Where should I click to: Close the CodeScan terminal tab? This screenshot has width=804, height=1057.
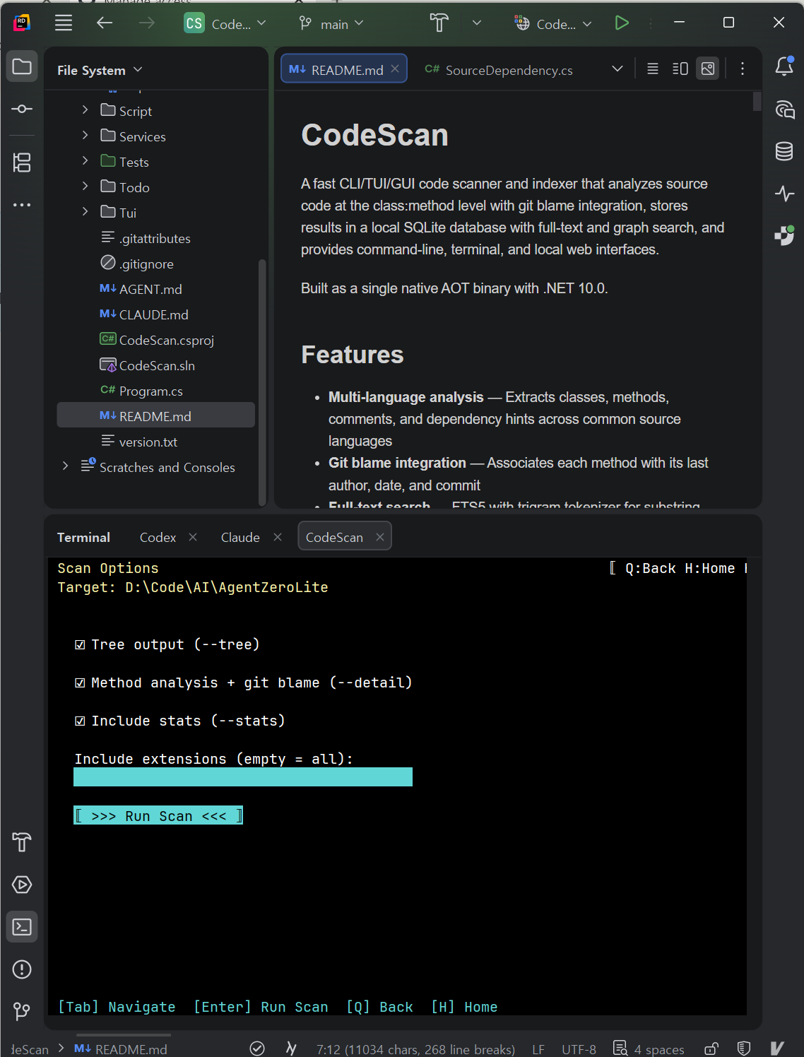coord(380,537)
